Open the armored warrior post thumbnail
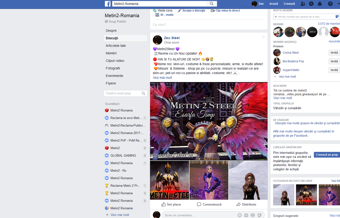Viewport: 340px width, 218px height. pyautogui.click(x=169, y=180)
